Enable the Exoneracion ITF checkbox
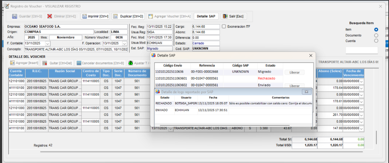This screenshot has height=163, width=389. (x=224, y=26)
